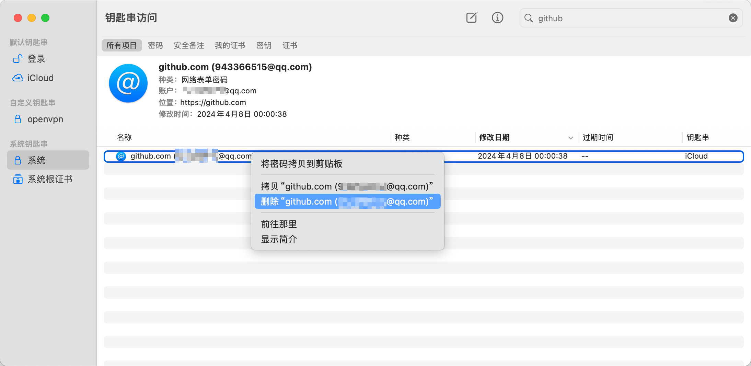This screenshot has width=751, height=366.
Task: Click the cloud icon beside iCloud
Action: tap(18, 78)
